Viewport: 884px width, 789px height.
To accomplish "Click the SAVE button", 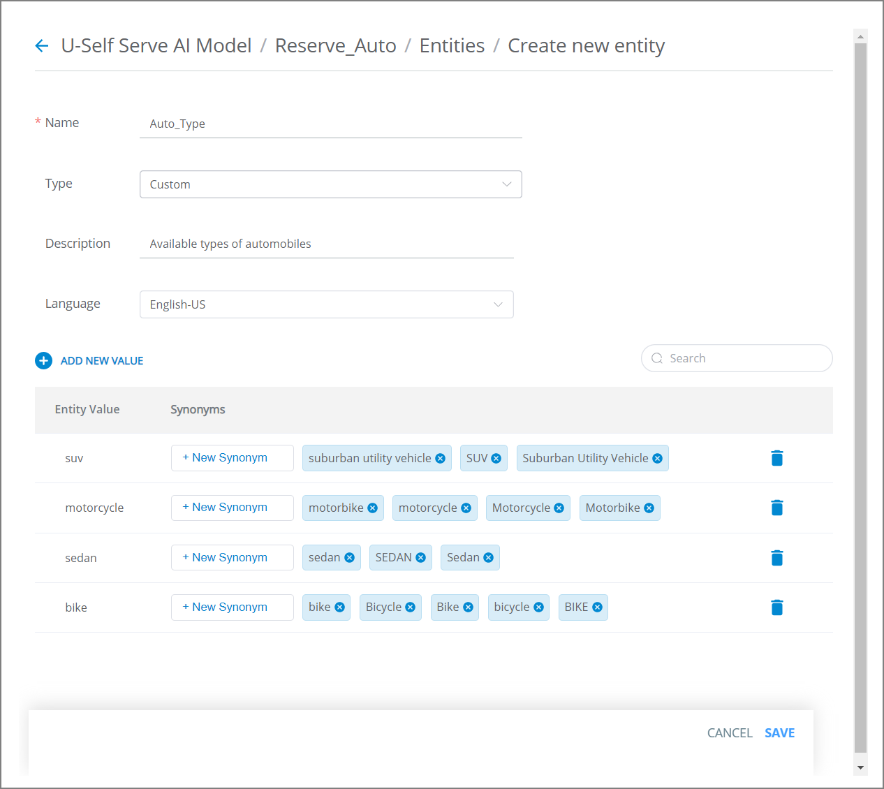I will pos(780,733).
